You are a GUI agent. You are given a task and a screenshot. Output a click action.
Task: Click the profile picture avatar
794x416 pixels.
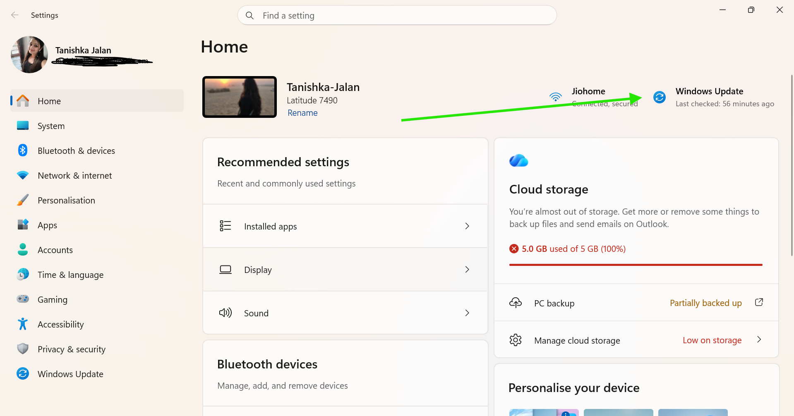pyautogui.click(x=29, y=55)
